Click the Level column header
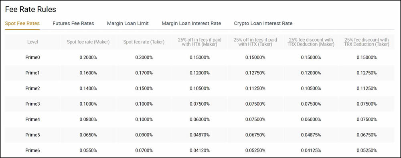Screen dimensions: 401x158 coord(32,42)
